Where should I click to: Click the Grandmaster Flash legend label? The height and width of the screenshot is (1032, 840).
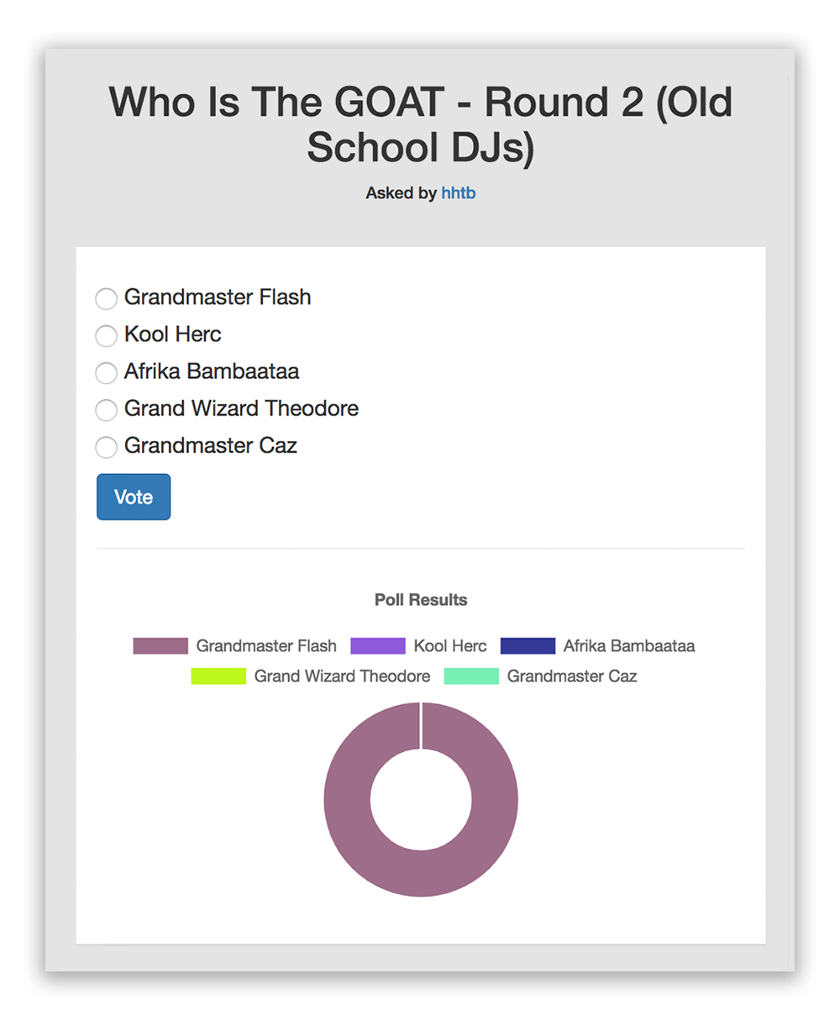point(266,646)
